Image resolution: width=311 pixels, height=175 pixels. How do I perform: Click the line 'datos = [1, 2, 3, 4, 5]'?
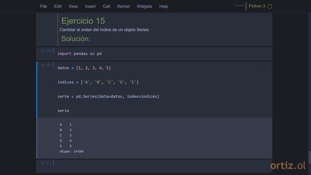[84, 68]
